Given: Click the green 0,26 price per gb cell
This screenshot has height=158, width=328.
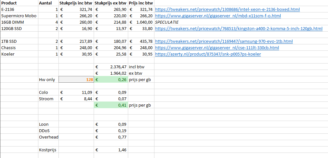Looking at the screenshot, I should pyautogui.click(x=111, y=80).
